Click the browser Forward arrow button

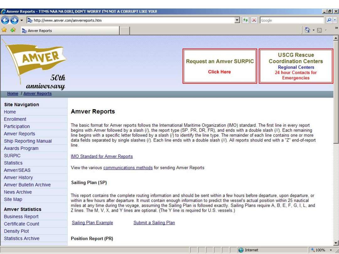click(x=14, y=20)
